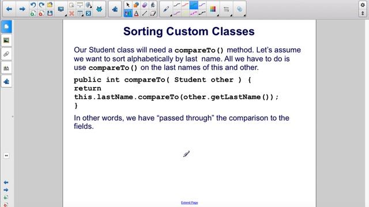Image resolution: width=369 pixels, height=207 pixels.
Task: Open a file with the folder icon
Action: [x=50, y=5]
